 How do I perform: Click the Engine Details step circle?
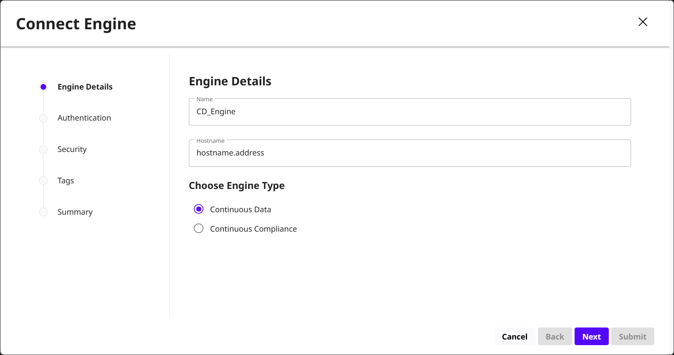pyautogui.click(x=43, y=87)
